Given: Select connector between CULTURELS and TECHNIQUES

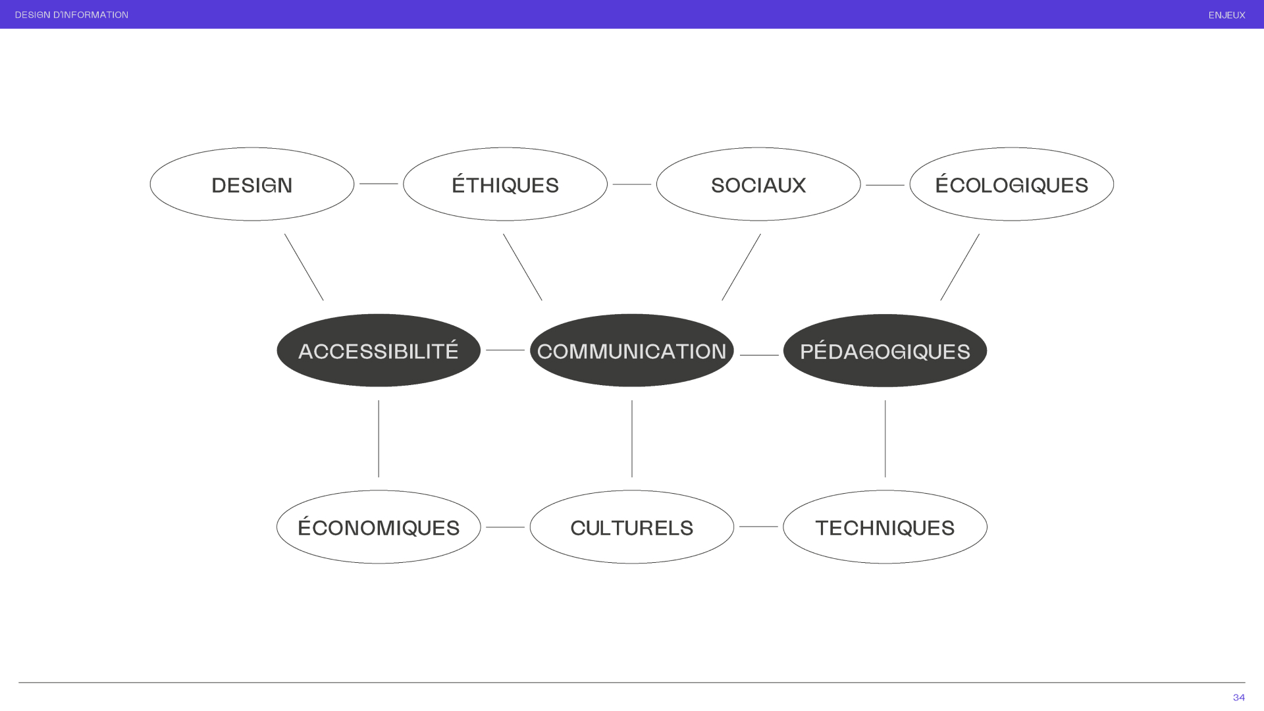Looking at the screenshot, I should click(x=758, y=527).
